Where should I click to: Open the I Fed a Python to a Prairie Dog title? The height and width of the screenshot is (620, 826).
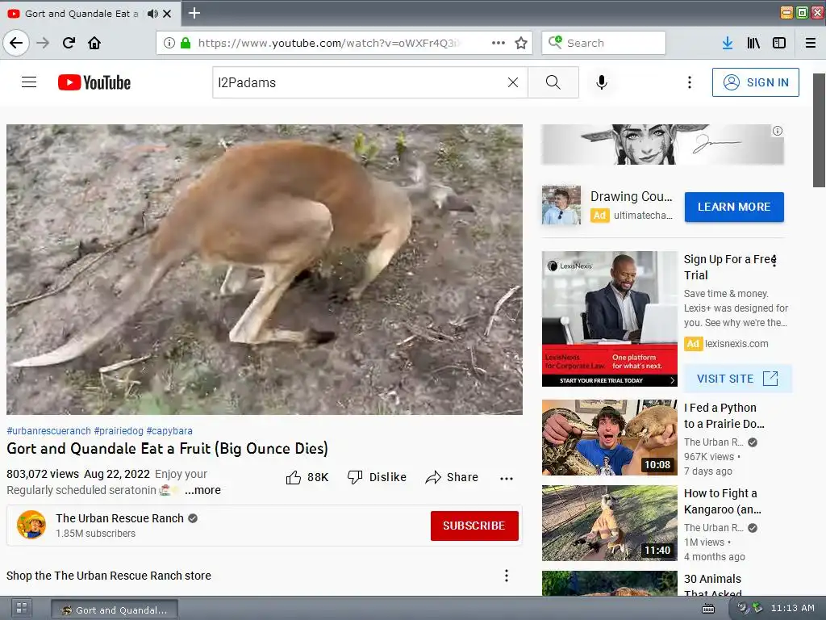tap(724, 416)
